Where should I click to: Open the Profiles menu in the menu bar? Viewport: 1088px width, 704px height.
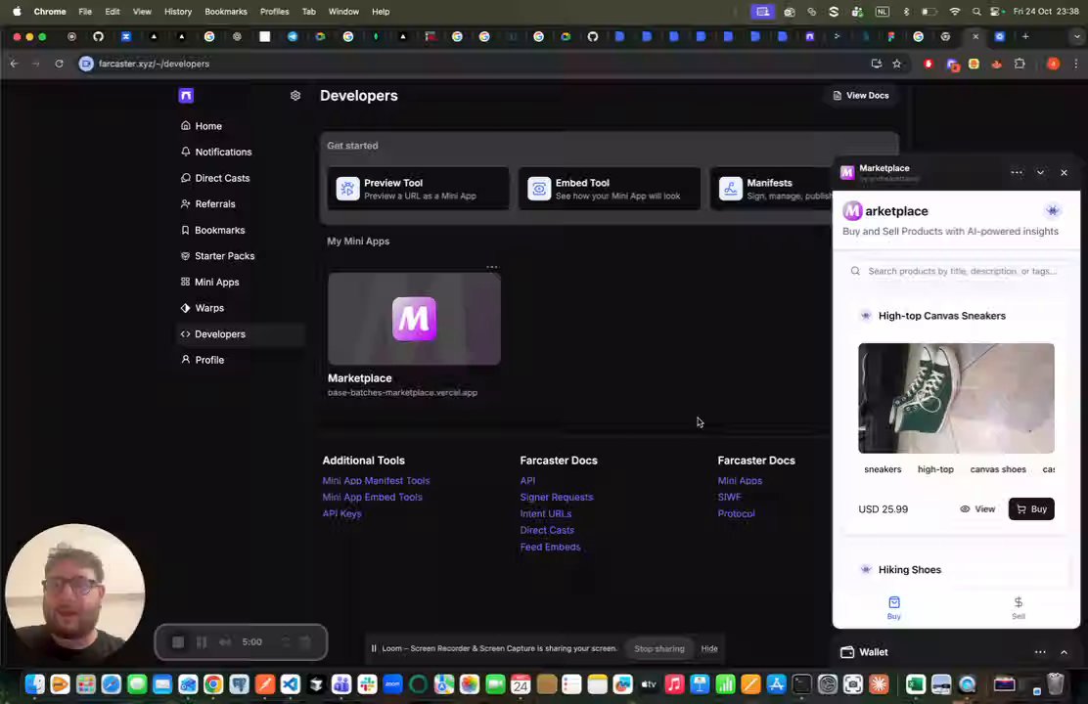click(274, 12)
